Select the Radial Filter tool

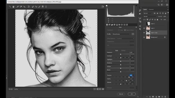pos(46,7)
